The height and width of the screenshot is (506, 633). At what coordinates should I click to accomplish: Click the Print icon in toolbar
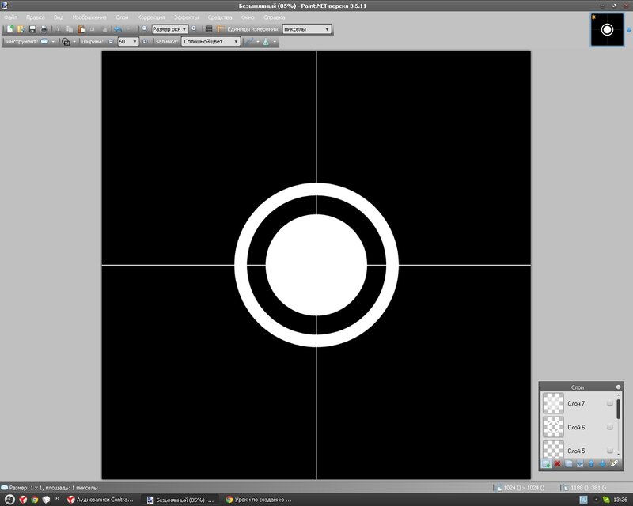click(44, 29)
